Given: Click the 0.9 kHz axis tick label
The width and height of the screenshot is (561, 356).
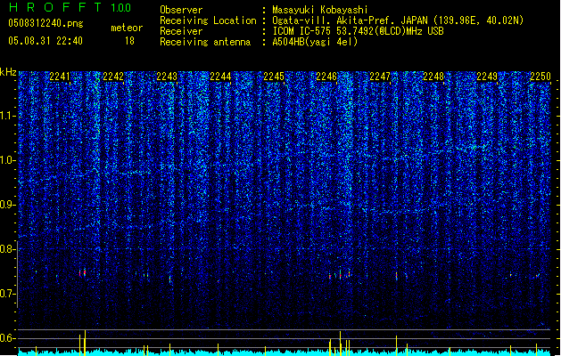Looking at the screenshot, I should [x=8, y=205].
